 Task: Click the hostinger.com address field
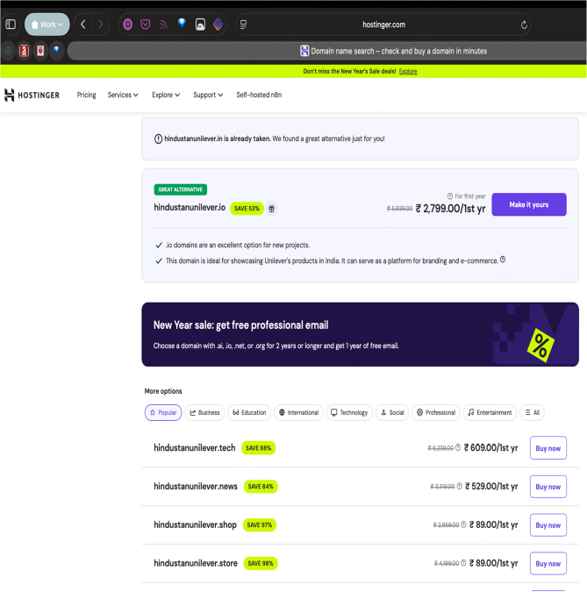tap(383, 25)
